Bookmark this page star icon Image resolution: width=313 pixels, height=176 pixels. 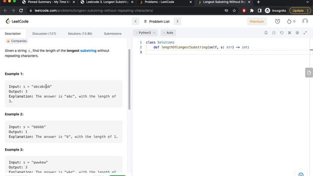pyautogui.click(x=234, y=11)
